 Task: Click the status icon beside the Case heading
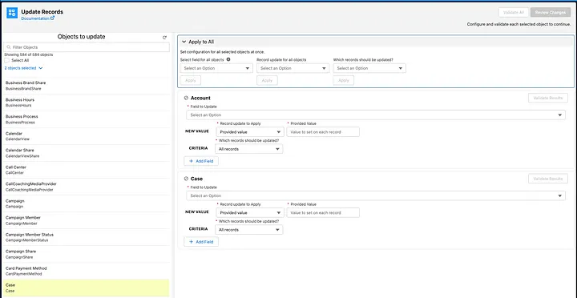tap(186, 179)
